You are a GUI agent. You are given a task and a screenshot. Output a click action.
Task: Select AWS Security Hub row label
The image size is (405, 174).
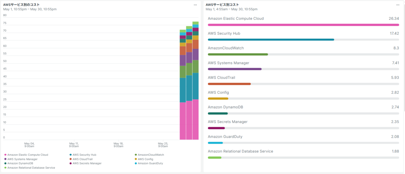[x=224, y=34]
